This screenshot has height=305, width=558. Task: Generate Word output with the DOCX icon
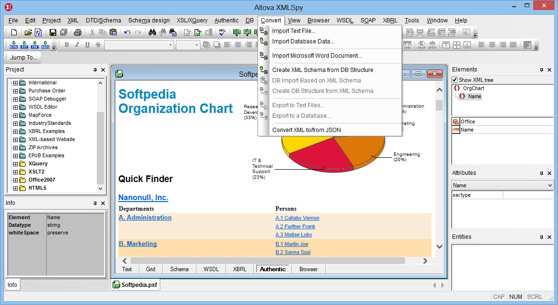46,45
